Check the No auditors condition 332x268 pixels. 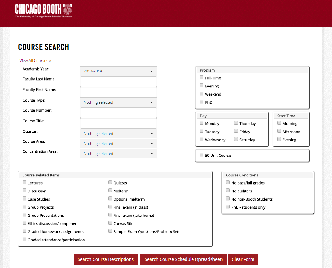(x=228, y=191)
